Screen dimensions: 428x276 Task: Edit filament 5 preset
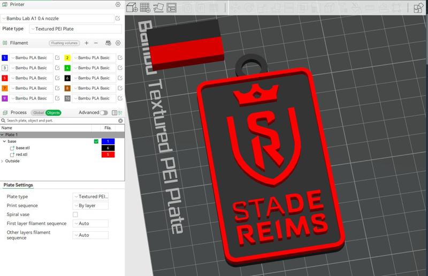[57, 78]
